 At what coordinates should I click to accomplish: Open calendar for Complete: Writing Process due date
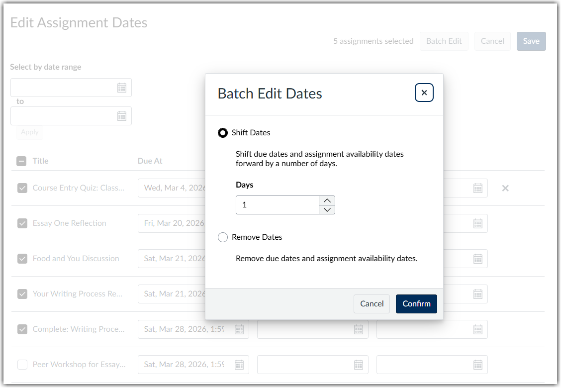239,329
